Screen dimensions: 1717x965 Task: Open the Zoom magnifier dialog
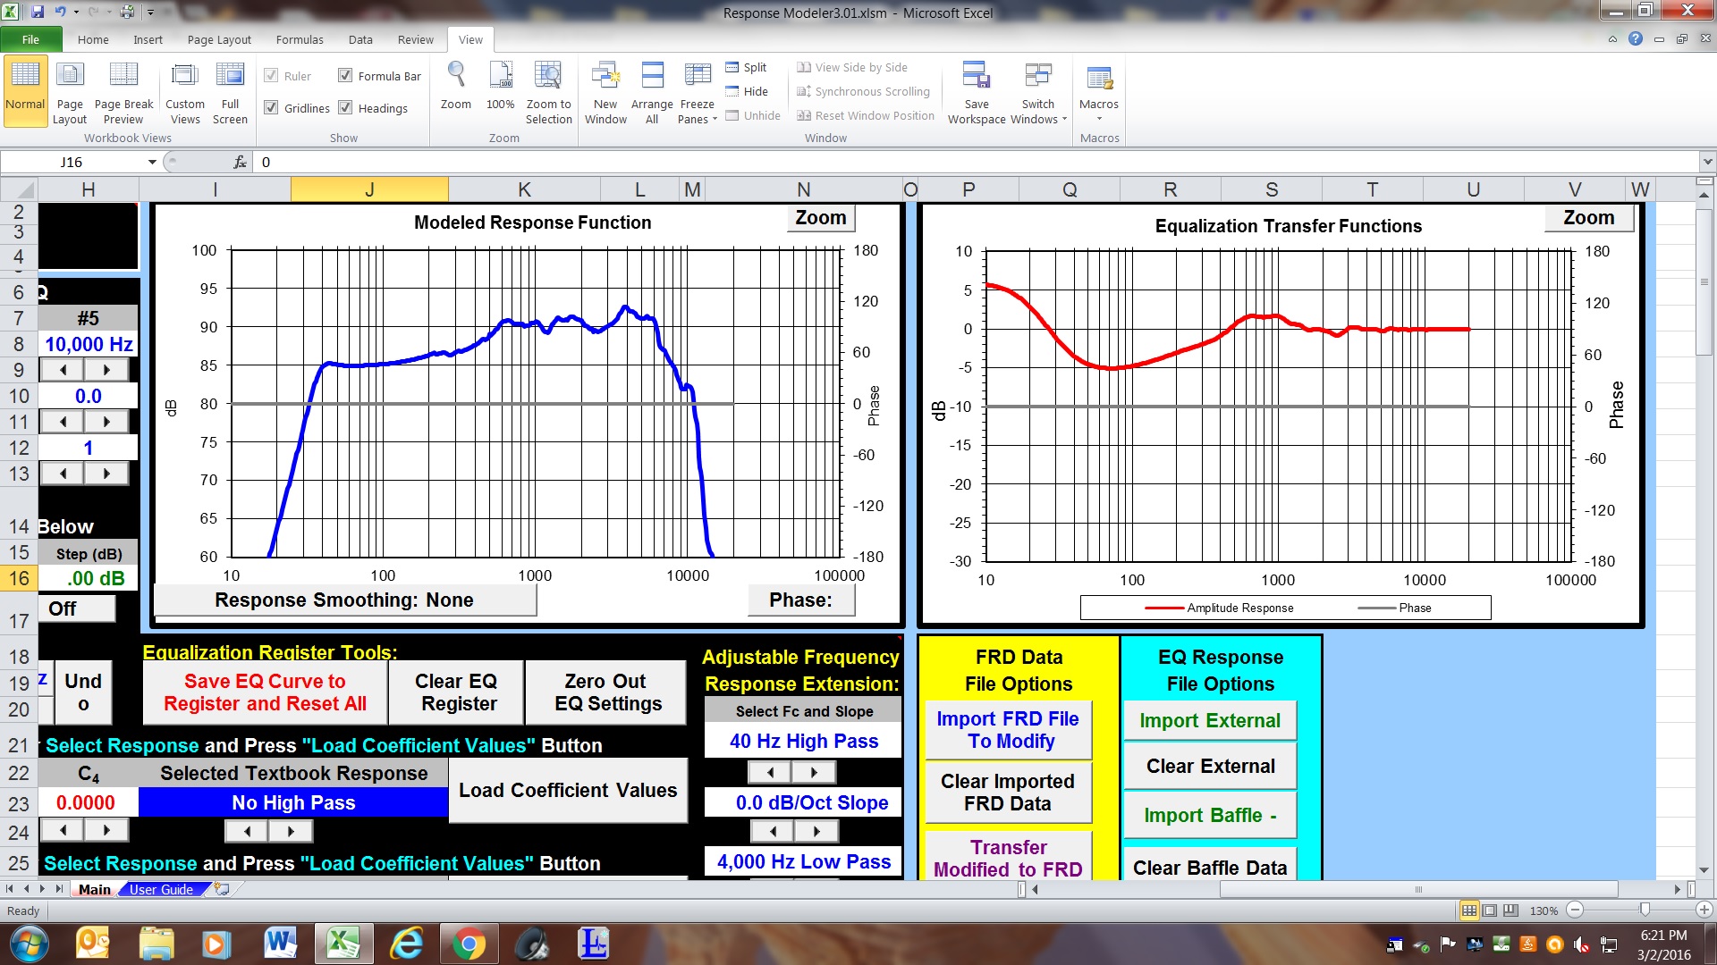456,87
